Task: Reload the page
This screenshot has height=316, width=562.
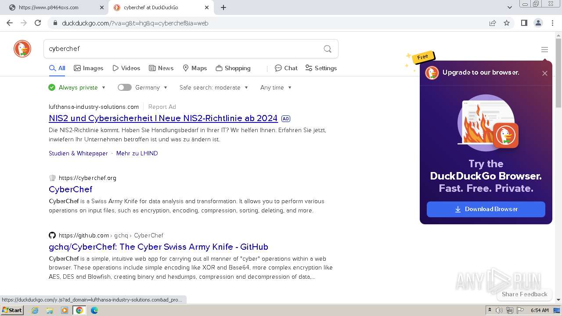Action: tap(38, 23)
